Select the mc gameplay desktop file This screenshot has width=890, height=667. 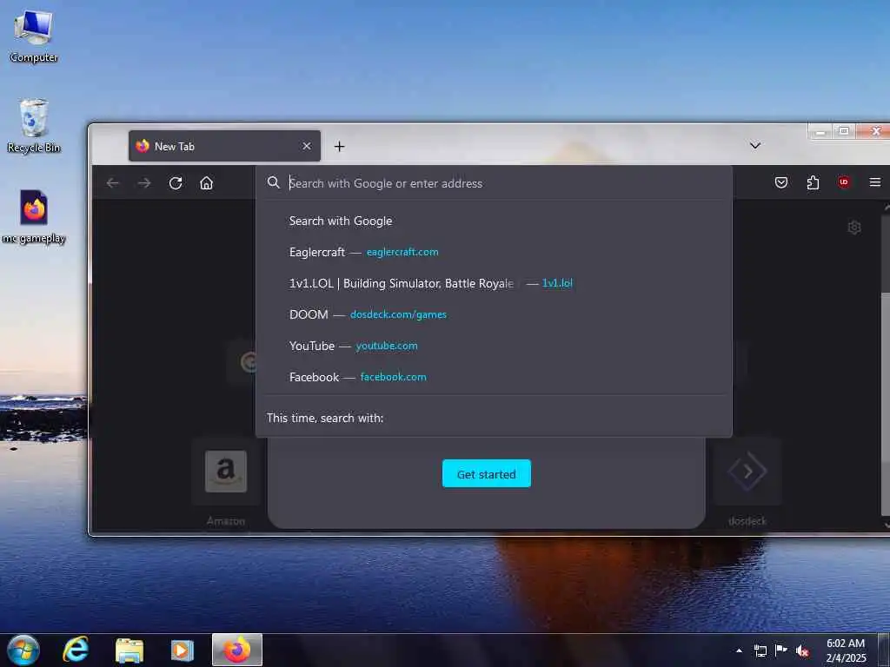click(34, 217)
